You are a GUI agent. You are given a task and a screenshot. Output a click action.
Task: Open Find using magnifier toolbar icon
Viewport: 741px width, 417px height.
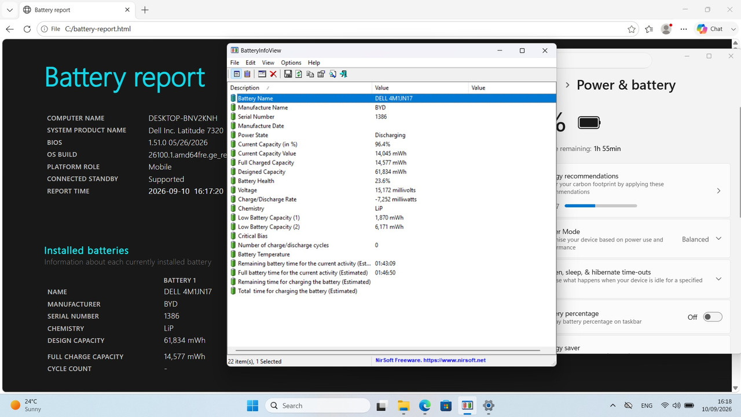point(332,74)
